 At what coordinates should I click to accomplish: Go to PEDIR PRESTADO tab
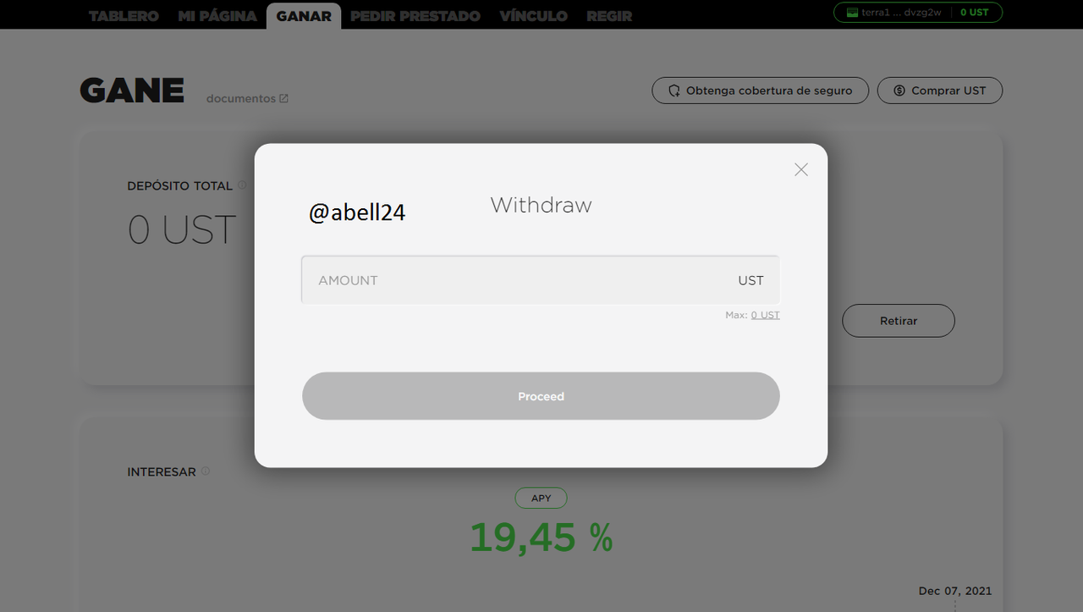(415, 16)
